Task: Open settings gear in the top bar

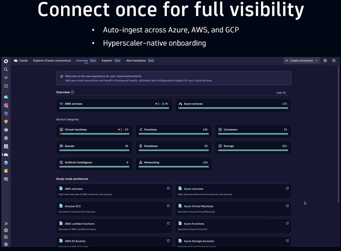Action: [325, 61]
